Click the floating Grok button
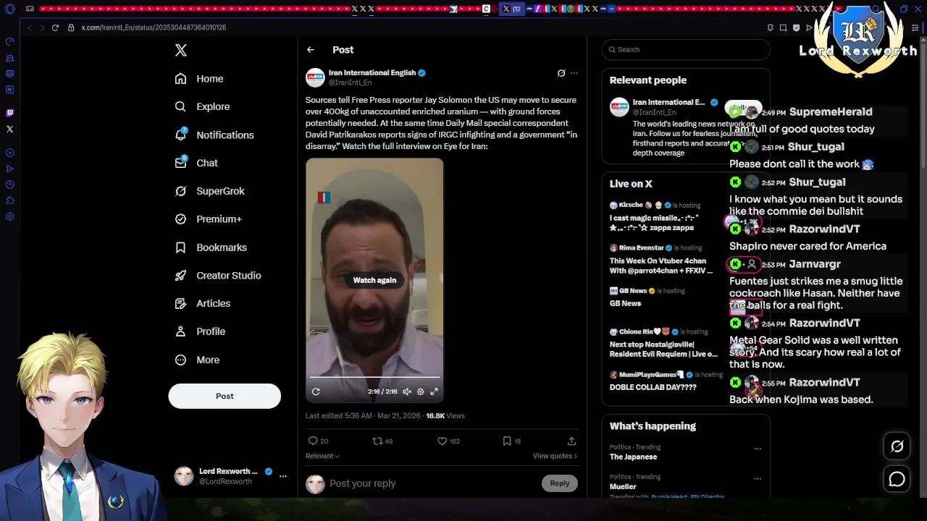The image size is (927, 521). (x=897, y=446)
